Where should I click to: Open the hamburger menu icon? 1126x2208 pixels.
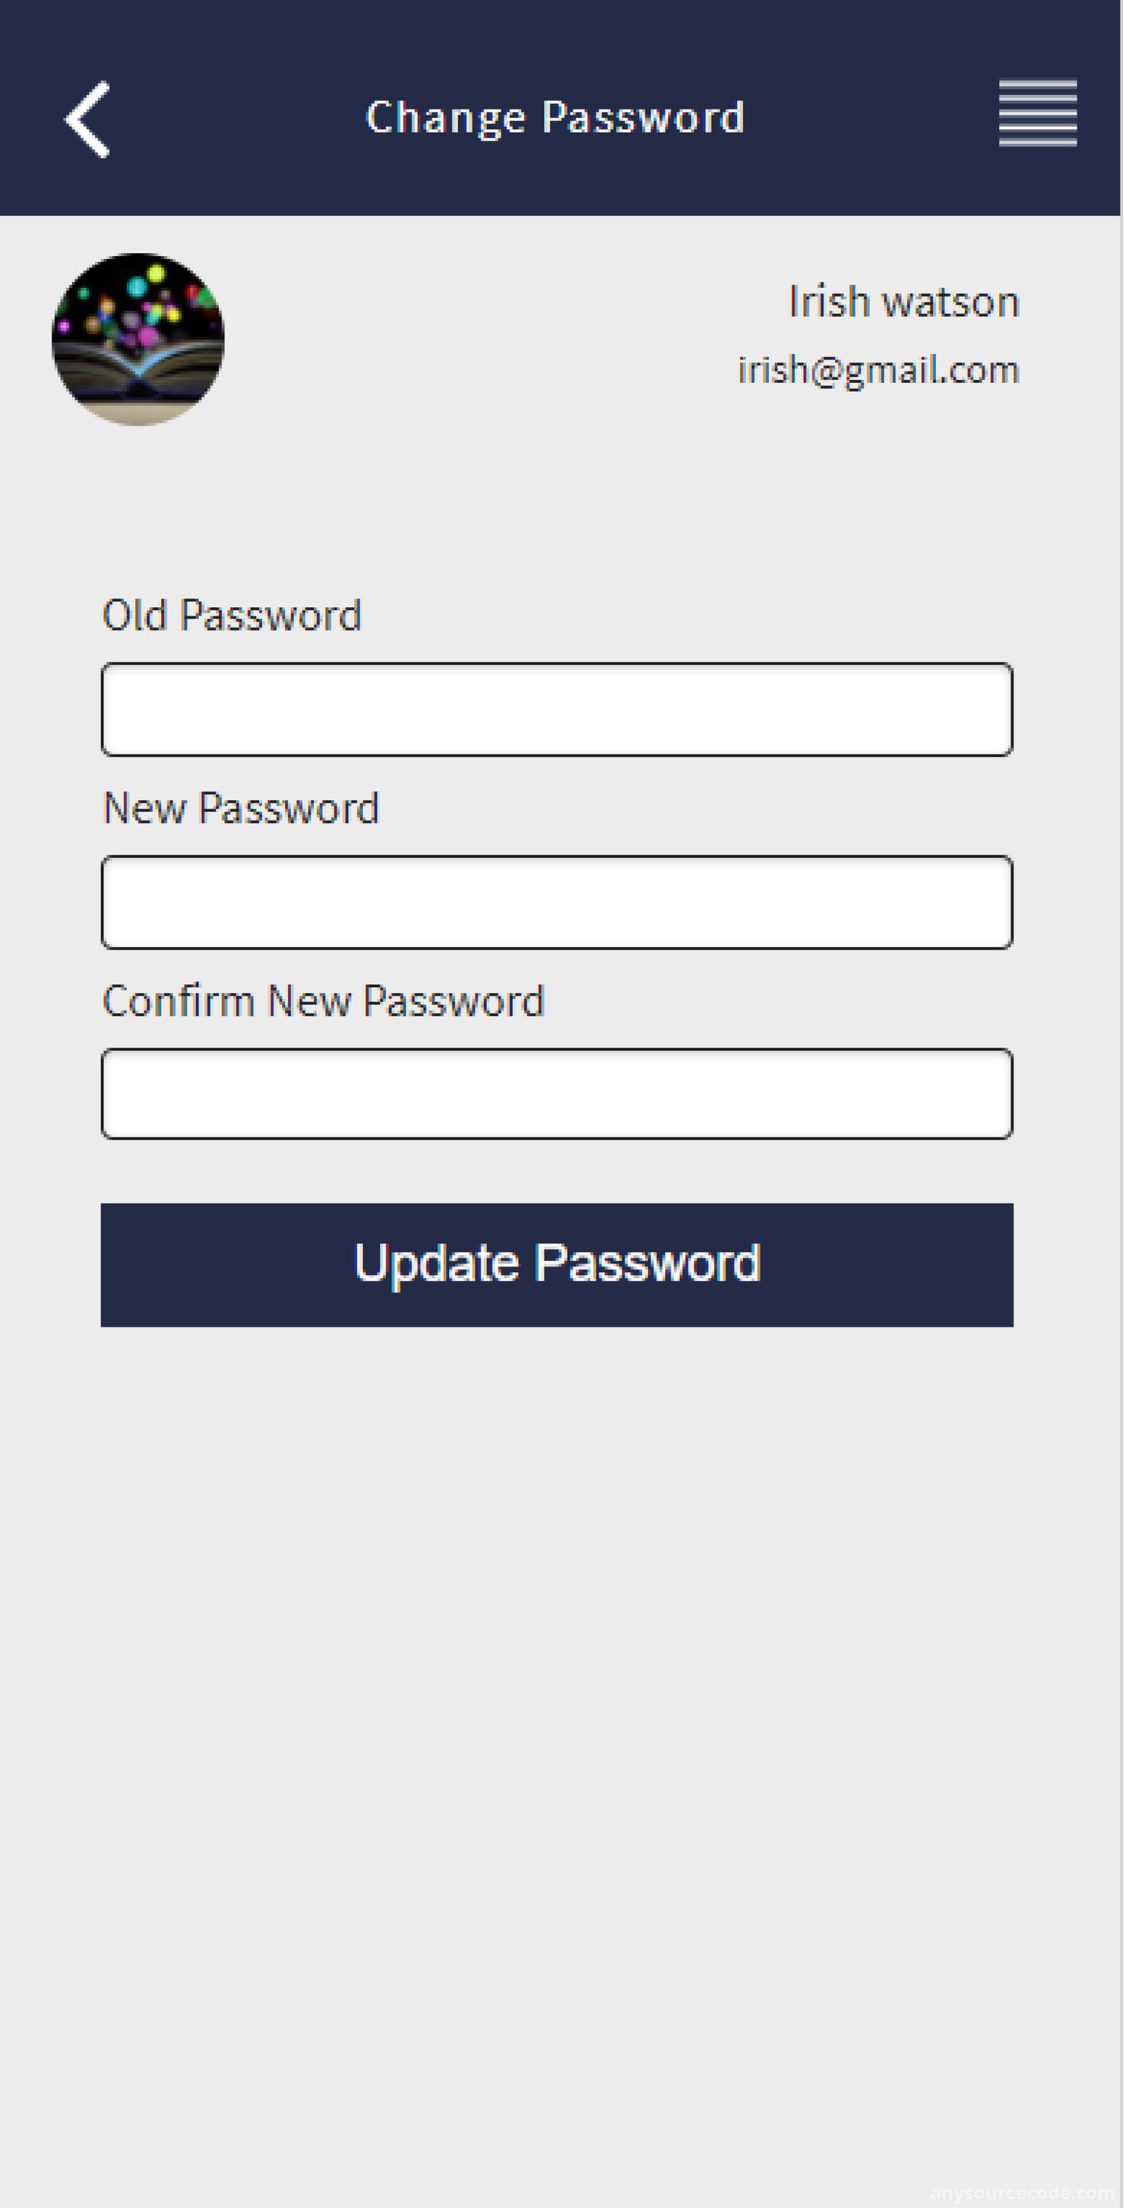(x=1037, y=113)
